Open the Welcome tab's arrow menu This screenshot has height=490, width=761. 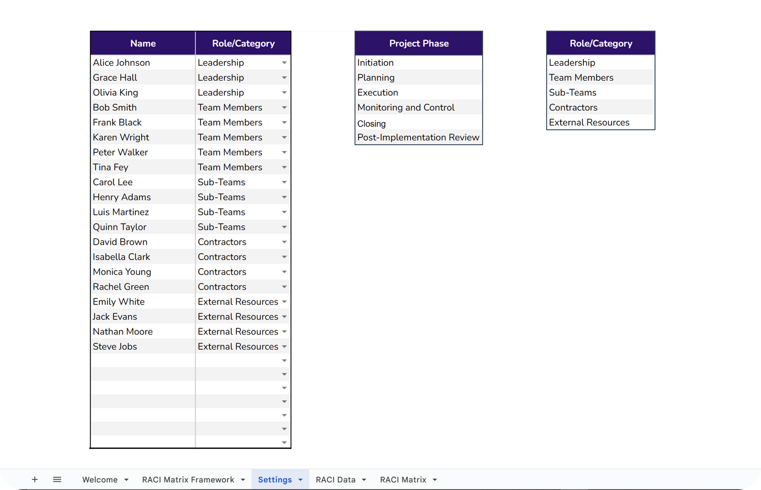point(126,479)
